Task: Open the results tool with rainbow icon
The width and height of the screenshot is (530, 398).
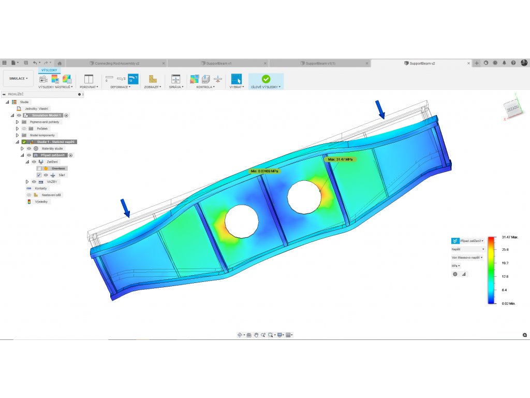Action: point(67,79)
